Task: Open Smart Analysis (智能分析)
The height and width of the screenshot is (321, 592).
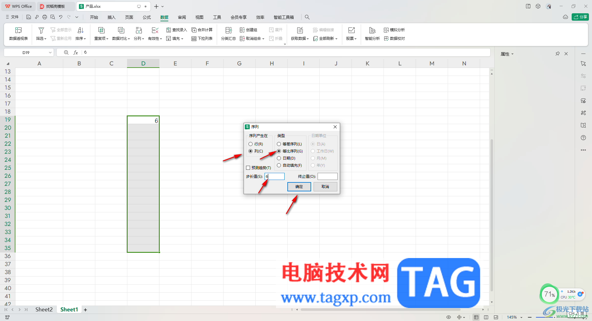Action: point(372,34)
